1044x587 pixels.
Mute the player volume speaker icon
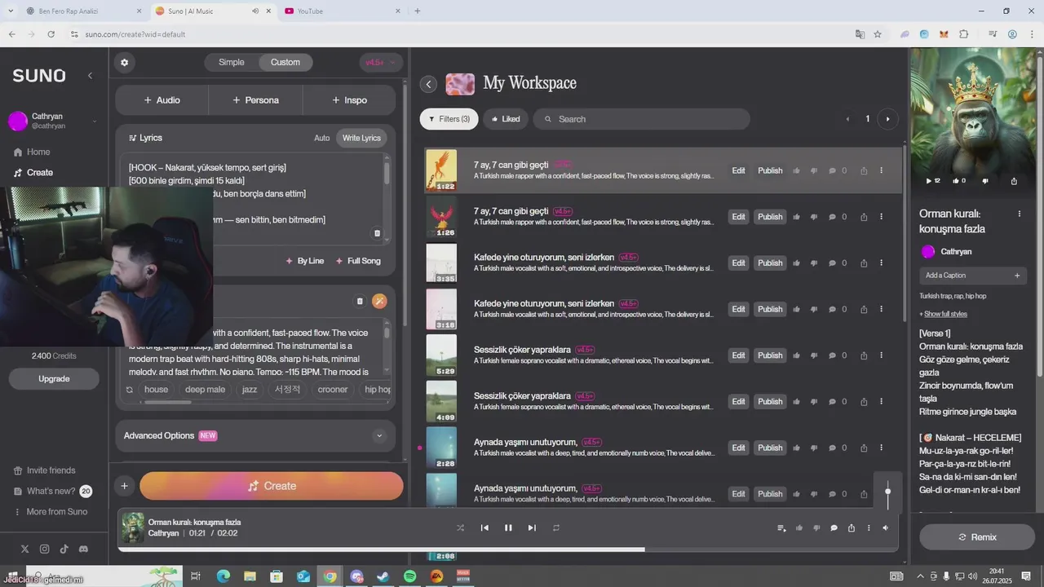click(886, 528)
